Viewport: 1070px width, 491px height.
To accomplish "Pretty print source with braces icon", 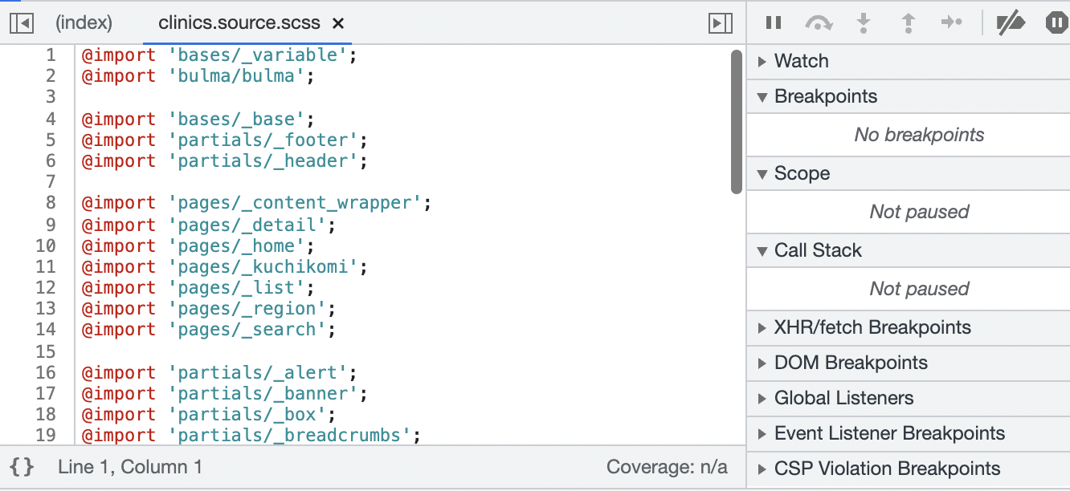I will pos(22,466).
